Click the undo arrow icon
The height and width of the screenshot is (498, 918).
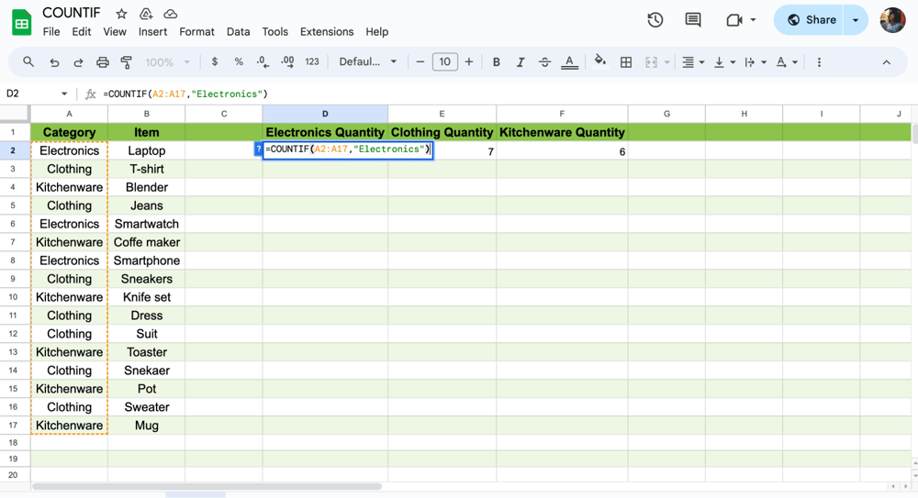click(x=54, y=62)
